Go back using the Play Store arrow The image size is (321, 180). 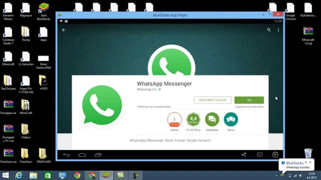click(x=64, y=30)
